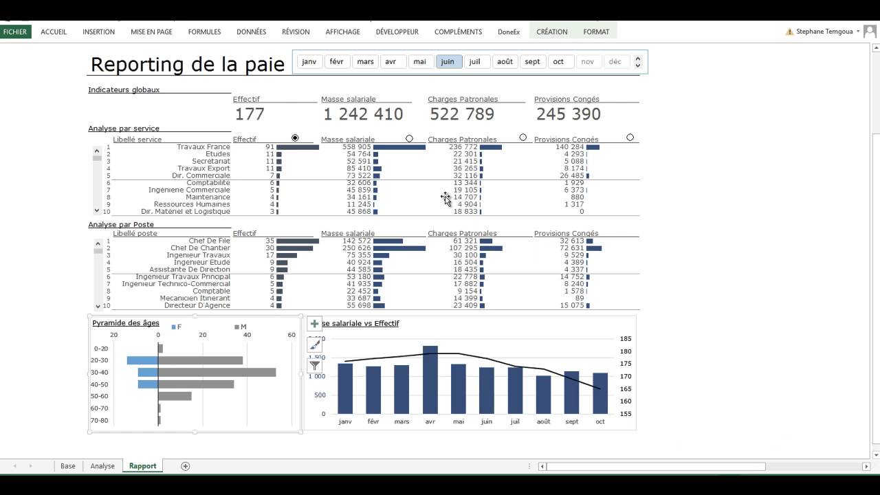Select déc in month slicer

616,61
